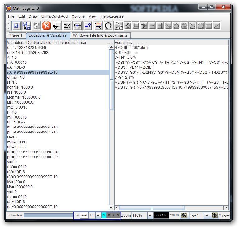Toggle bold font style B
The width and height of the screenshot is (239, 228).
pyautogui.click(x=109, y=215)
